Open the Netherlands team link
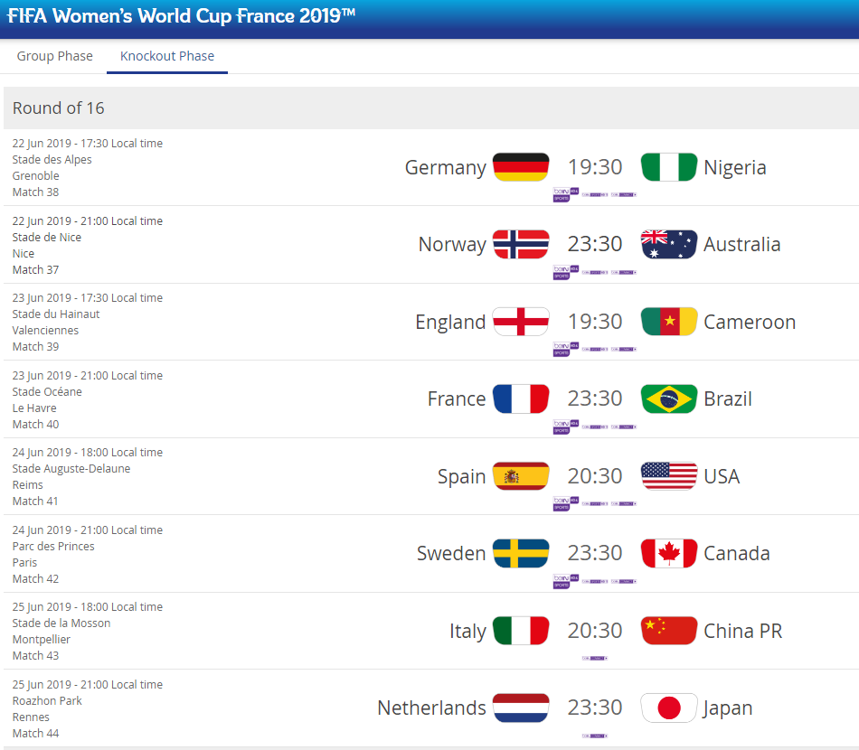 431,708
